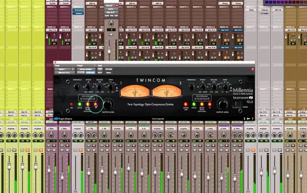The image size is (307, 193).
Task: Click the Twin Topology switch on channel 2
Action: [x=202, y=98]
